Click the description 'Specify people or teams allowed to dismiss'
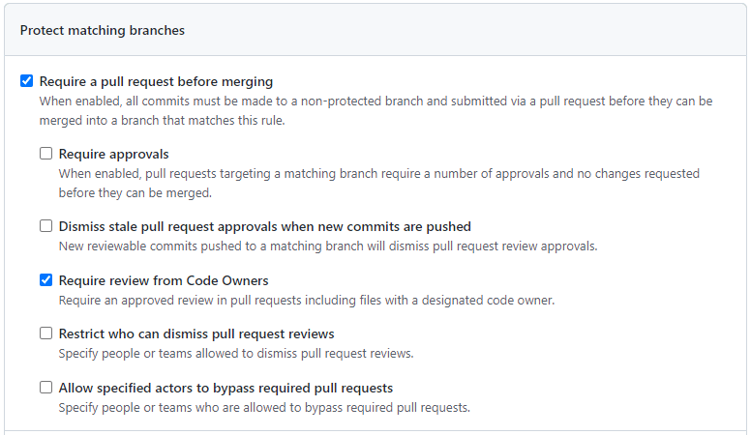Image resolution: width=751 pixels, height=435 pixels. tap(236, 353)
